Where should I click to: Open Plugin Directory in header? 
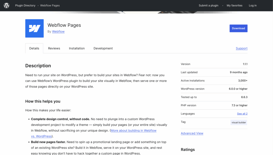(25, 6)
